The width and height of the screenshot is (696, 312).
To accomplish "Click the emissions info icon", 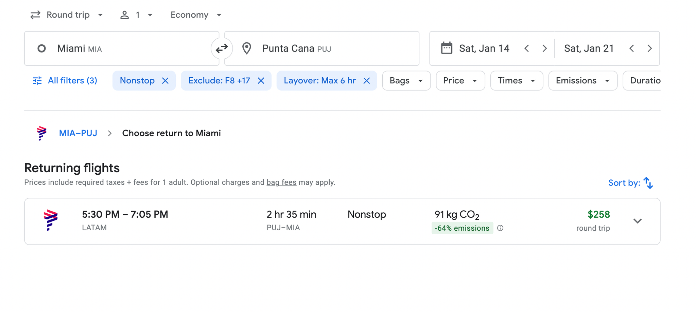I will click(500, 228).
